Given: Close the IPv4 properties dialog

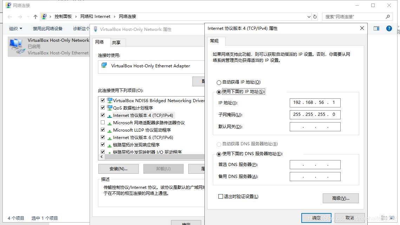Looking at the screenshot, I should [x=362, y=28].
